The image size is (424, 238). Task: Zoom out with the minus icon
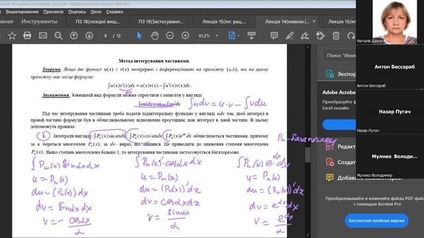[x=170, y=36]
